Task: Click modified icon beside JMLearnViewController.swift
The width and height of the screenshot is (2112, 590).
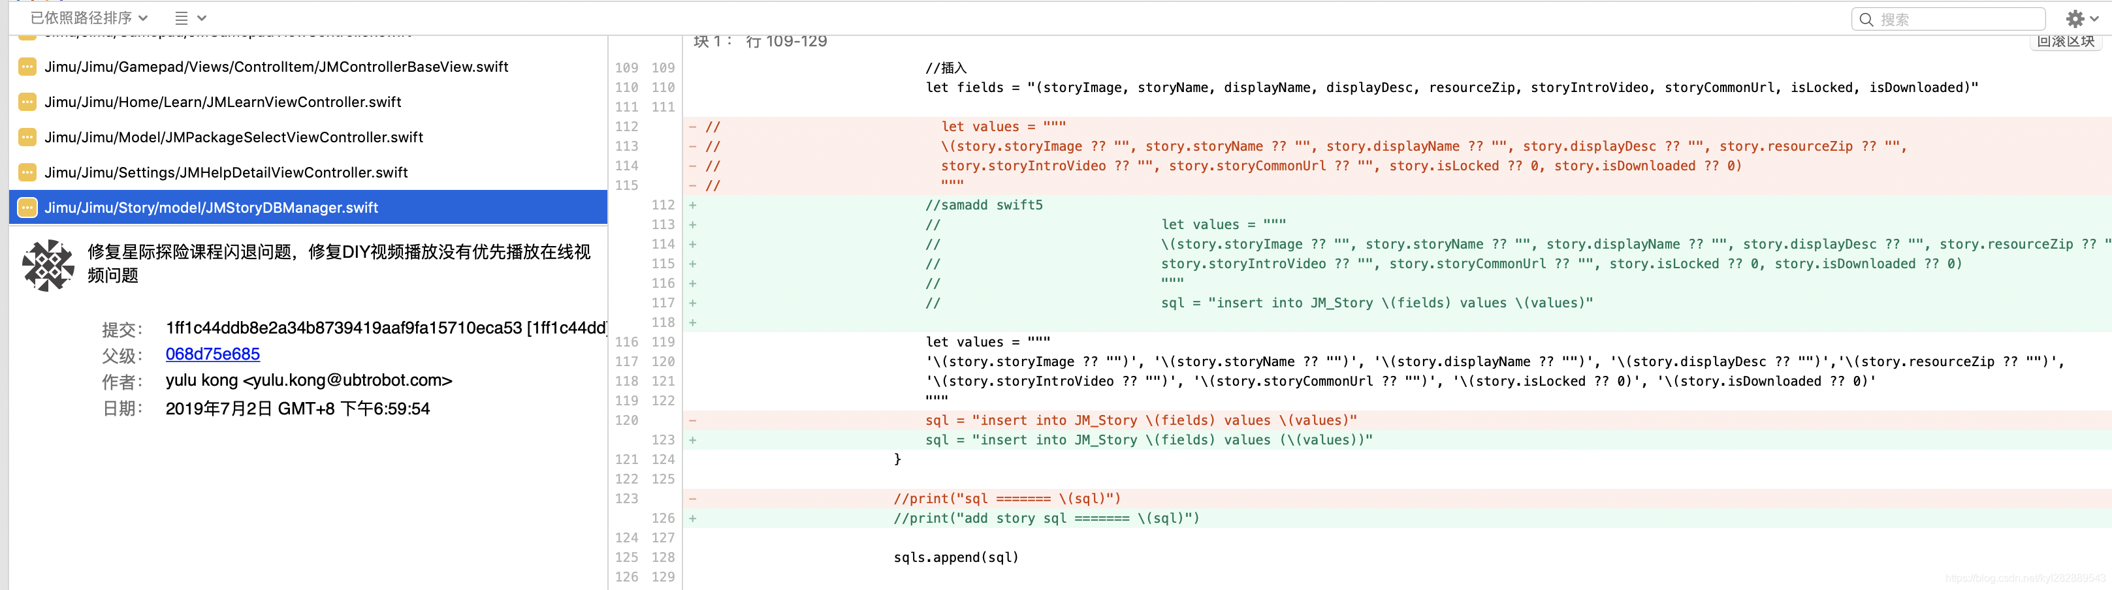Action: coord(27,102)
